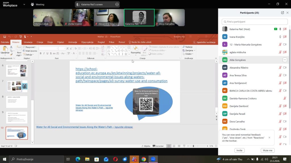The image size is (291, 163).
Task: Click the Opera browser taskbar icon
Action: (115, 159)
